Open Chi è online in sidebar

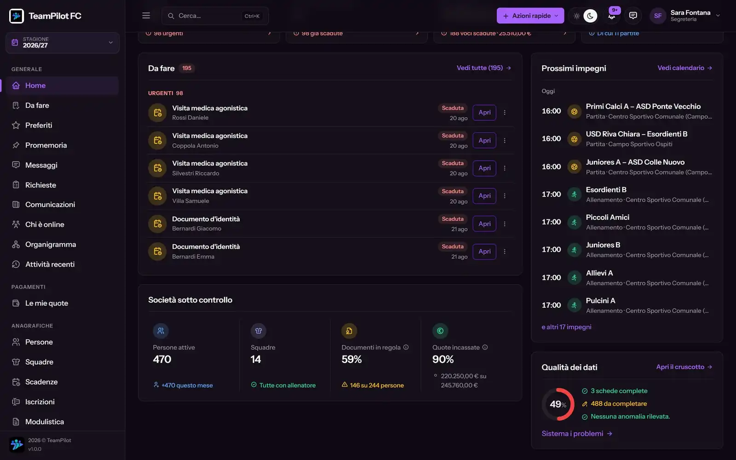(63, 224)
